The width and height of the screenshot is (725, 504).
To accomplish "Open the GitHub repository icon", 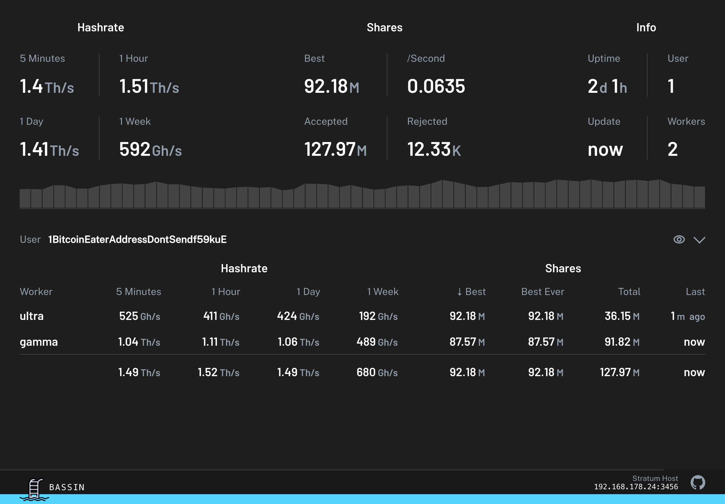I will coord(698,482).
